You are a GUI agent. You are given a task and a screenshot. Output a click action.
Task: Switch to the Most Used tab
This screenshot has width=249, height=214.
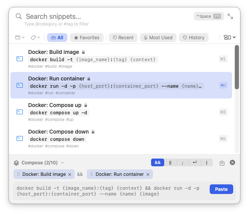pos(158,38)
